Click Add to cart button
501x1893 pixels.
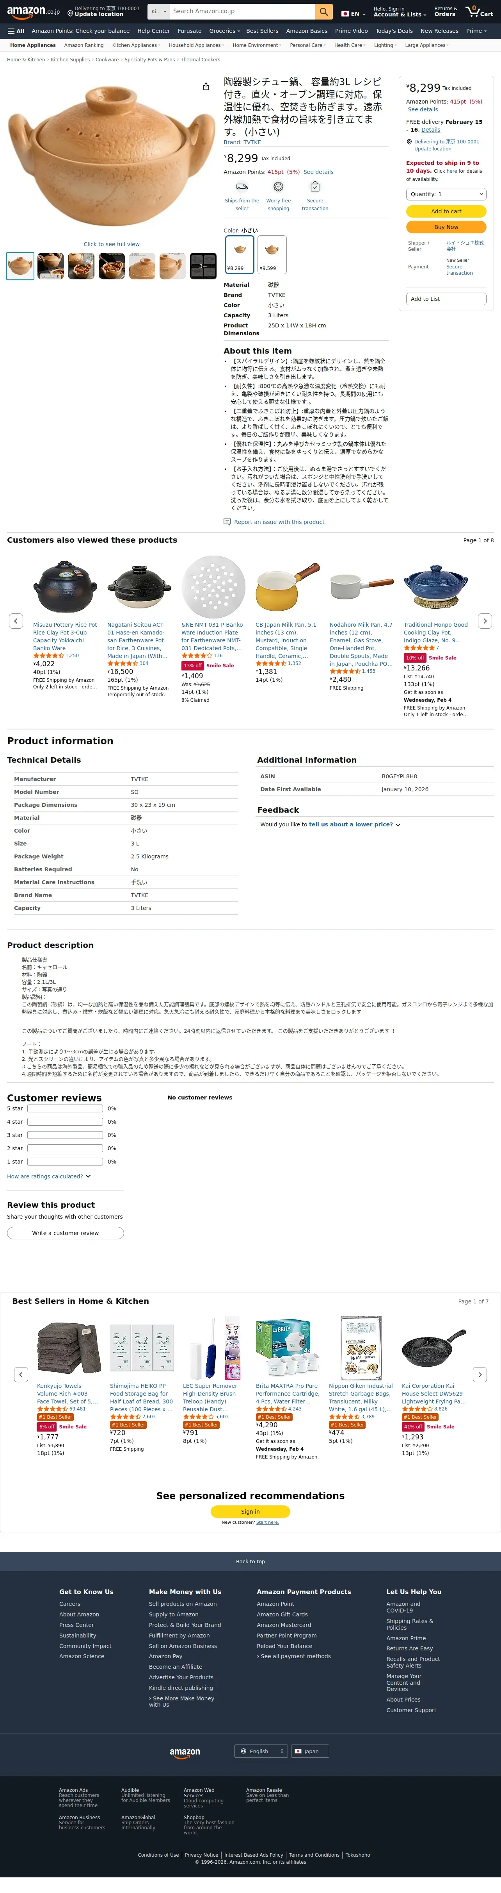[x=446, y=212]
